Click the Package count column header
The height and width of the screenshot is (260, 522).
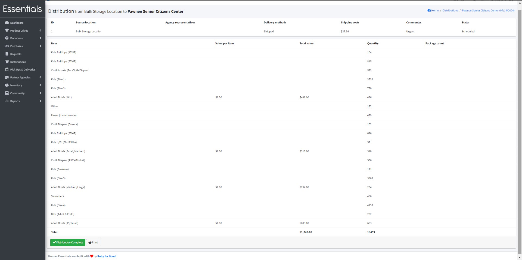click(x=434, y=43)
